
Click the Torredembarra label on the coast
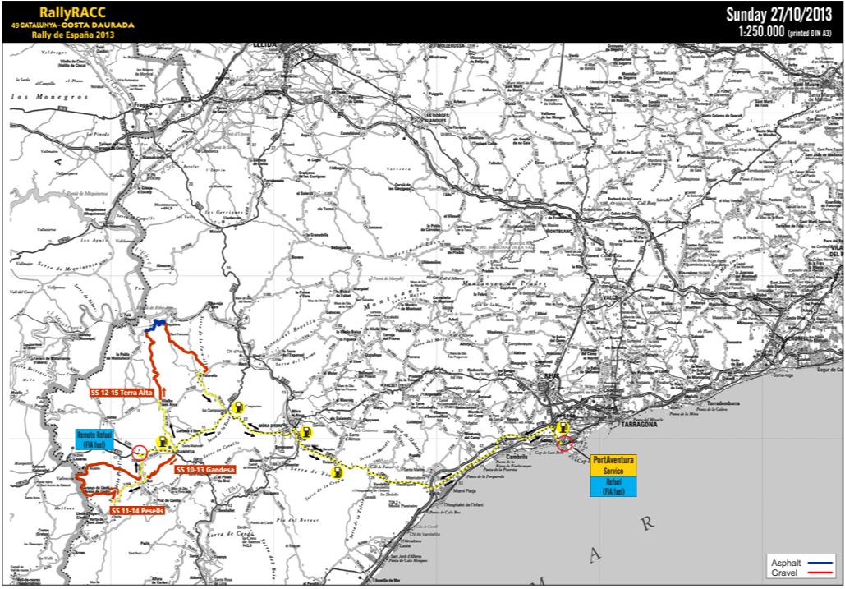(x=723, y=403)
